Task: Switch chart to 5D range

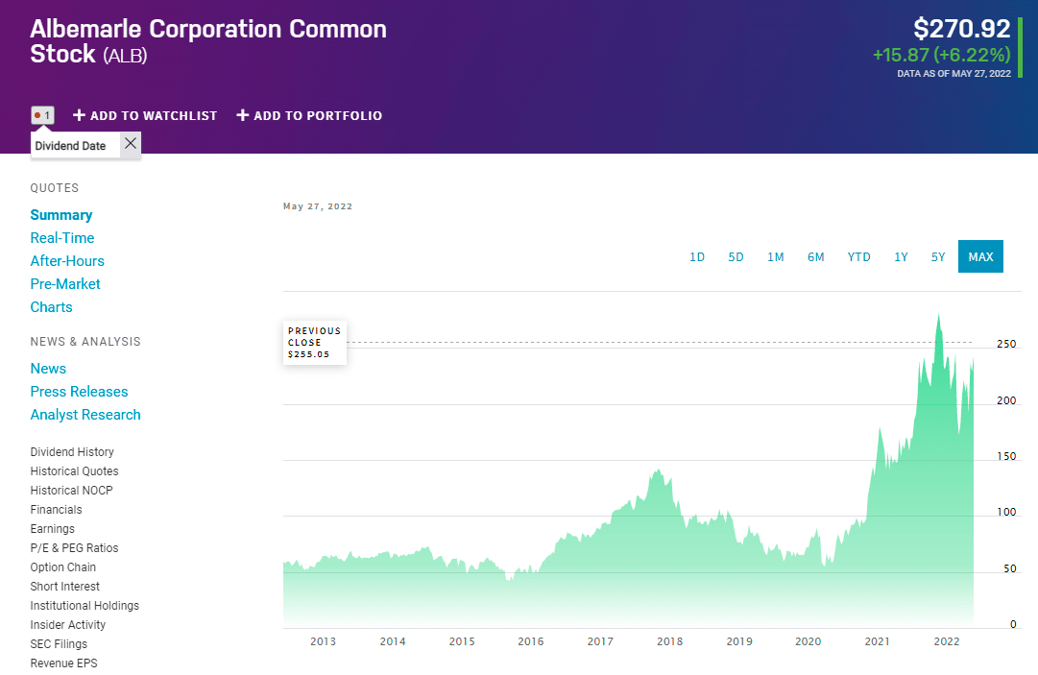Action: 736,256
